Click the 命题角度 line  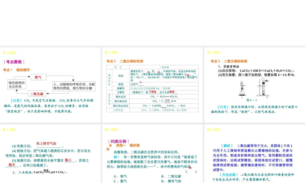[147, 152]
